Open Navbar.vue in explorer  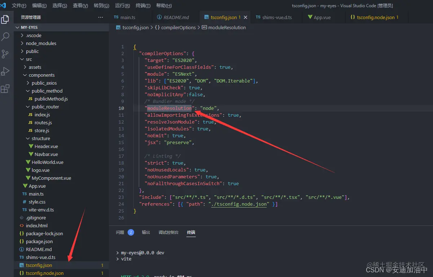pyautogui.click(x=61, y=154)
